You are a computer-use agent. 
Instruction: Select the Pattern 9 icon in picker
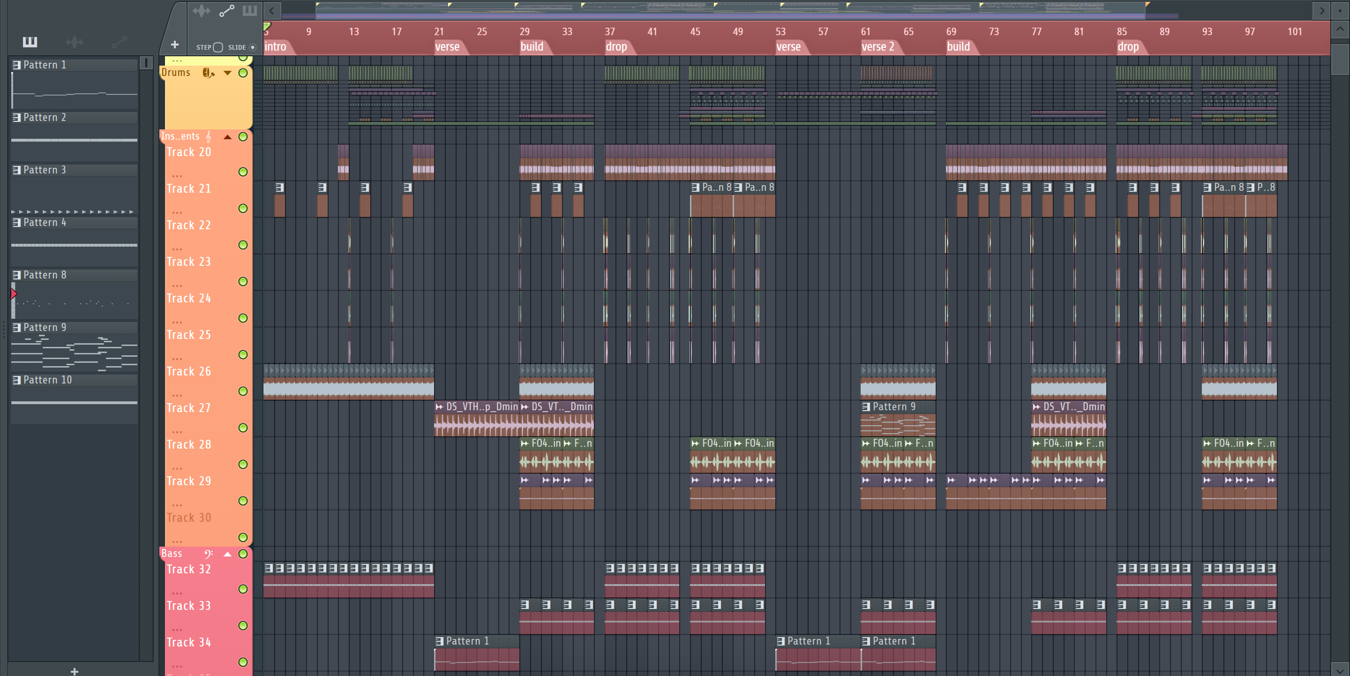17,327
